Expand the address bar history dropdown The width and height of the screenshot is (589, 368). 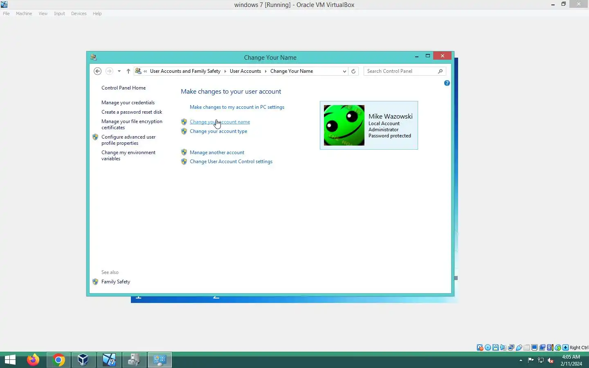tap(344, 71)
